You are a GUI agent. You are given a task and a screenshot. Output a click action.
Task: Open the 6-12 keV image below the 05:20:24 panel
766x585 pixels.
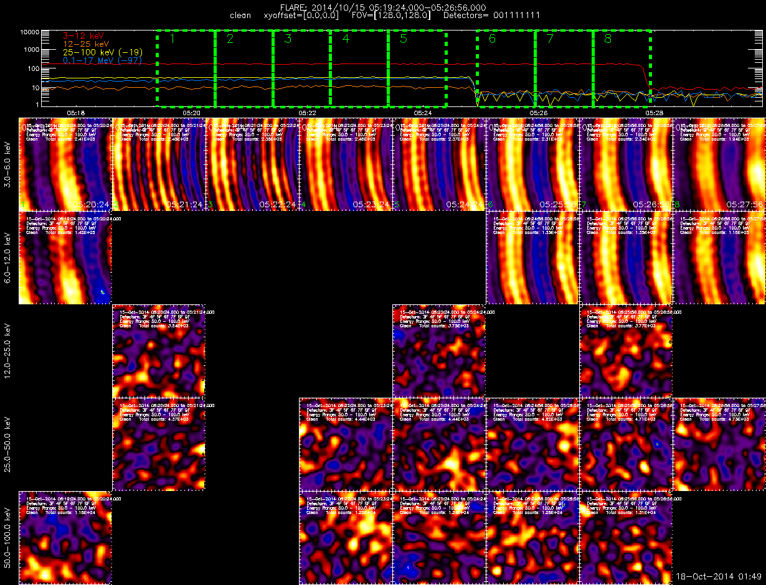tap(65, 258)
